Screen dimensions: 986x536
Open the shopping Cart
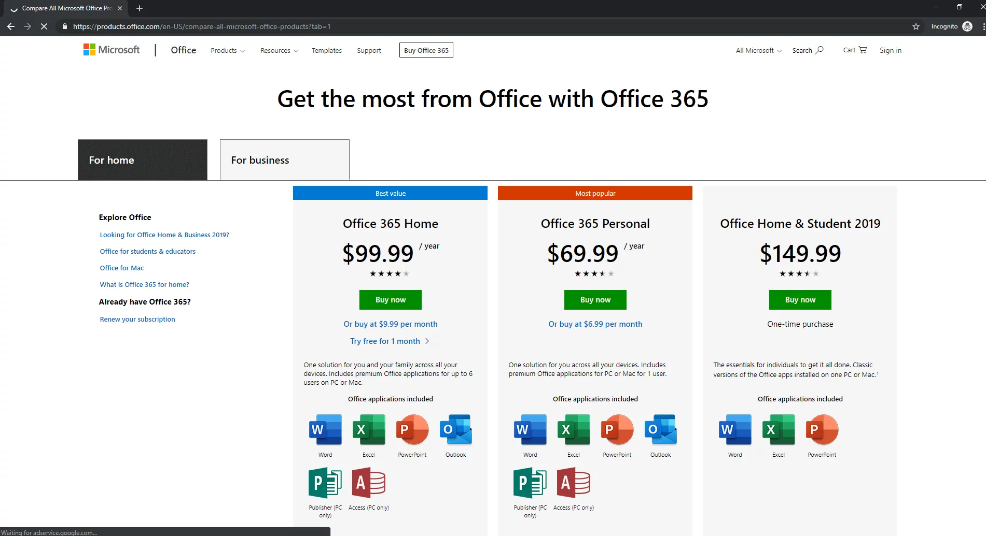(x=855, y=50)
